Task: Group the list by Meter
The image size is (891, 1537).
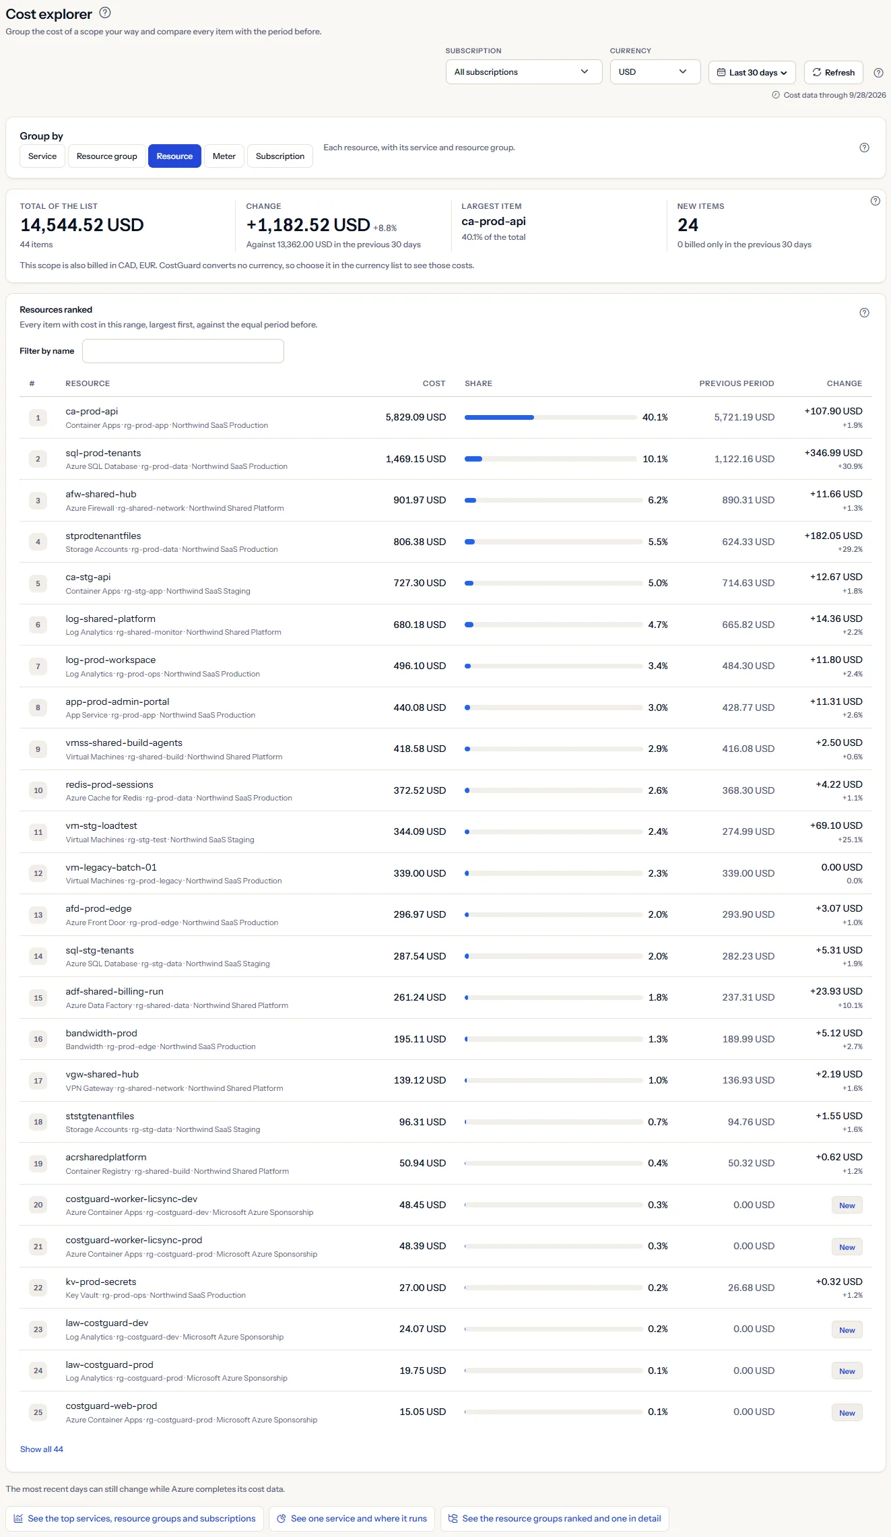Action: tap(224, 156)
